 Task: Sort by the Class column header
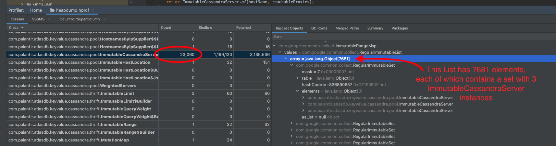coord(82,28)
